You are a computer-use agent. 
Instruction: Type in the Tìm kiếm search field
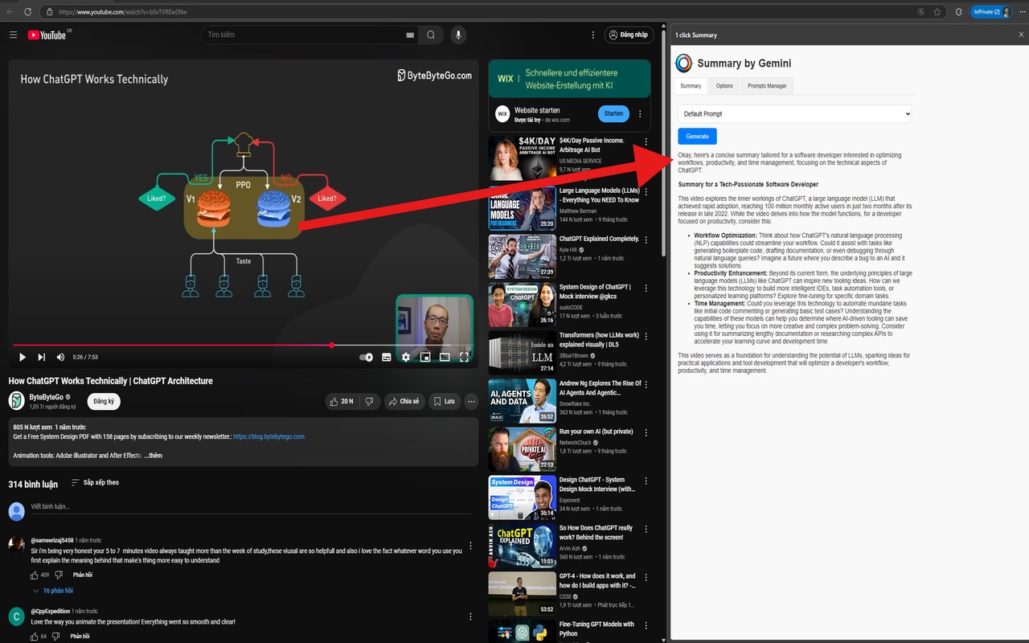click(305, 35)
